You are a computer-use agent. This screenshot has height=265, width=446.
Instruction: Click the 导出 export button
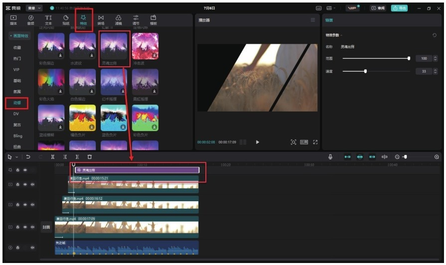point(399,8)
